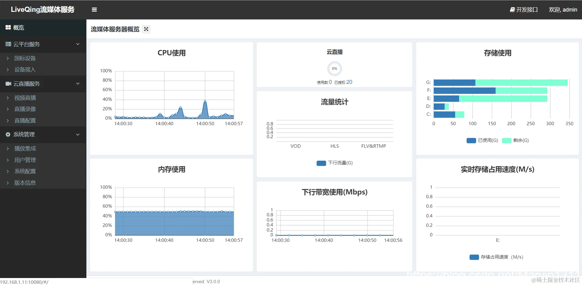Collapse the 系统管理 chevron
582x285 pixels.
pyautogui.click(x=78, y=134)
